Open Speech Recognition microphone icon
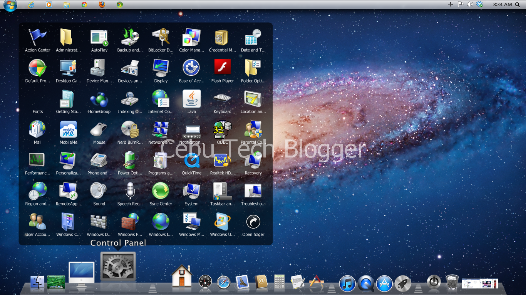 click(x=130, y=191)
